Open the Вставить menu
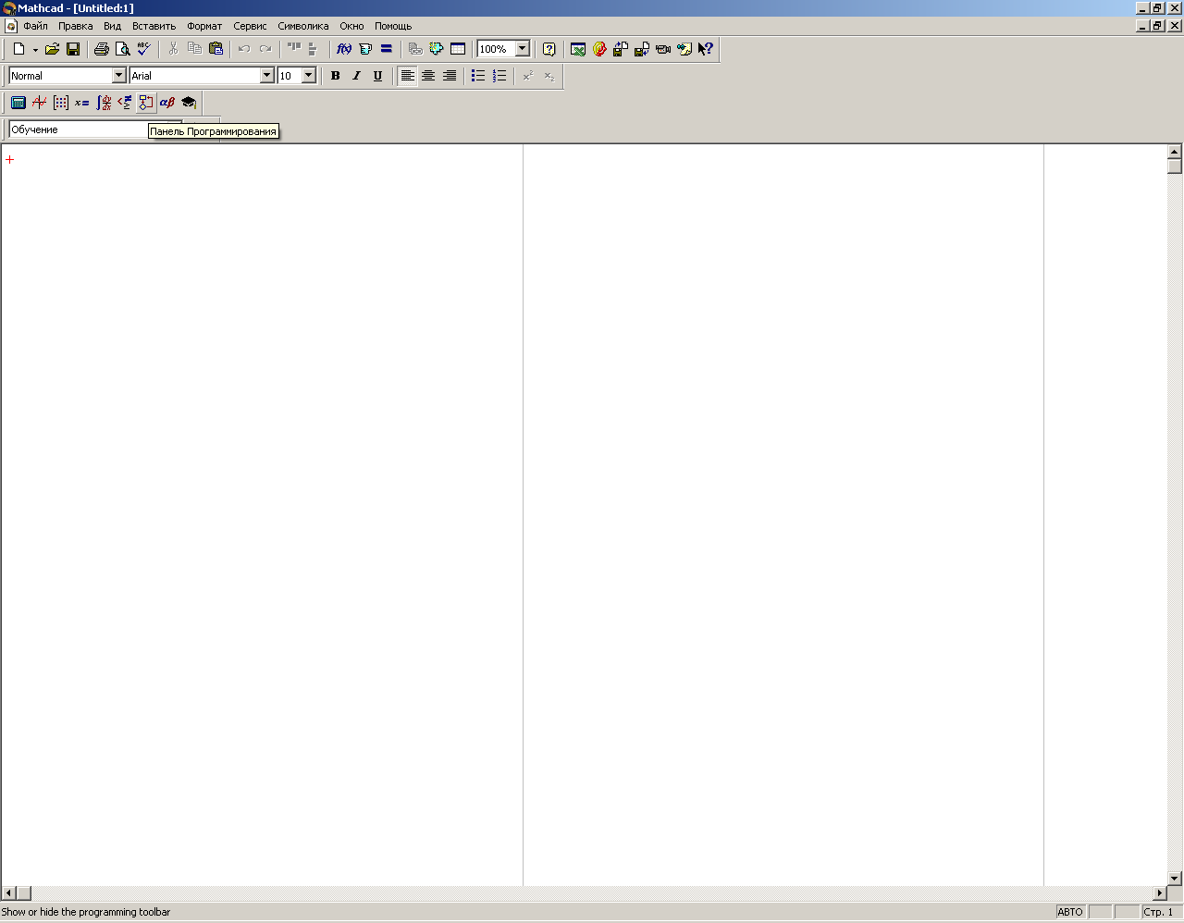The height and width of the screenshot is (923, 1184). [x=154, y=26]
